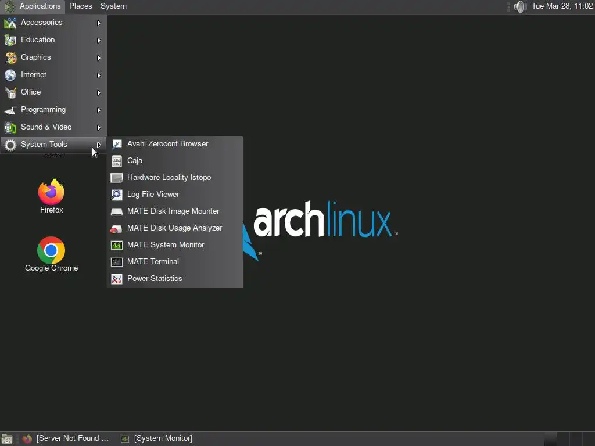Select the Graphics menu label
The width and height of the screenshot is (595, 446).
tap(36, 57)
